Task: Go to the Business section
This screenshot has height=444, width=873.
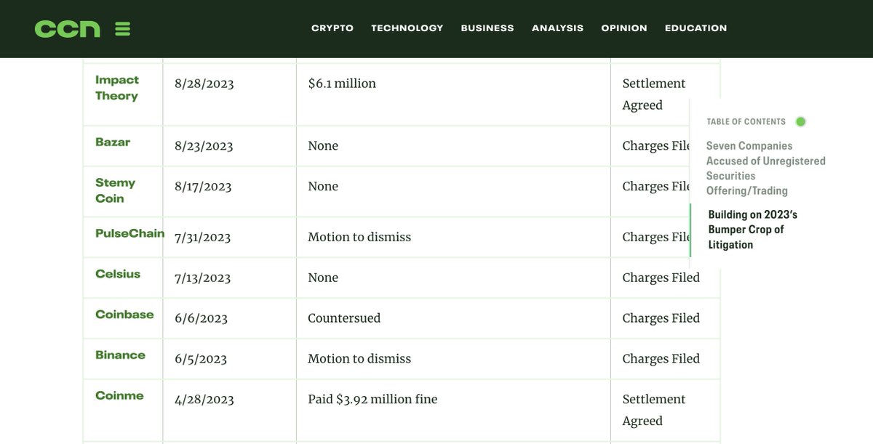Action: coord(487,28)
